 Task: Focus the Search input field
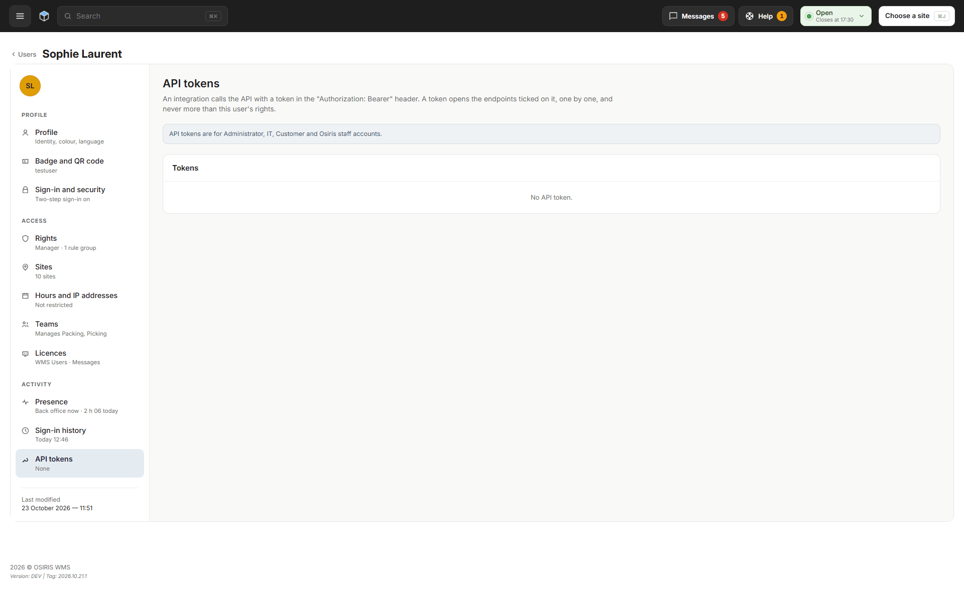click(142, 16)
